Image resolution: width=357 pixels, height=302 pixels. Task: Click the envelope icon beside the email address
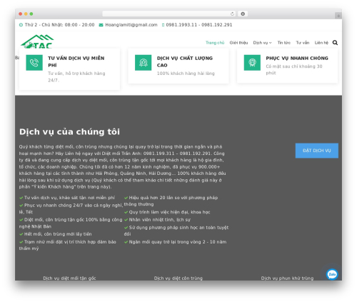(101, 25)
